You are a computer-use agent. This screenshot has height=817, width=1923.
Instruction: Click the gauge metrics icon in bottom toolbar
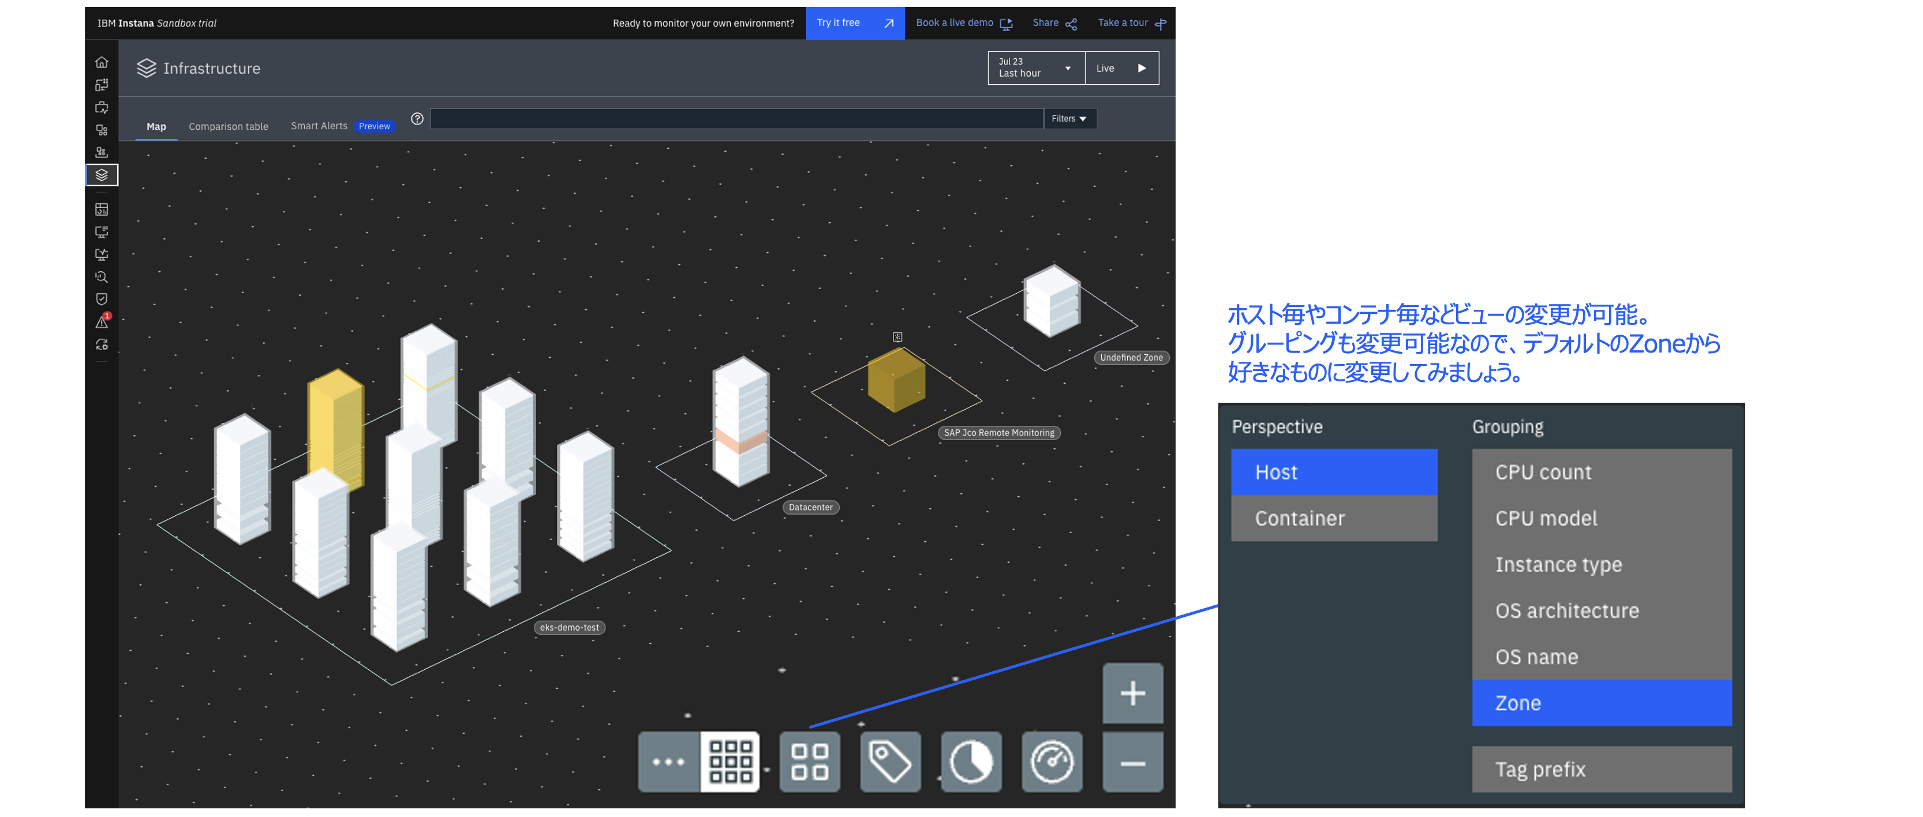[1051, 761]
